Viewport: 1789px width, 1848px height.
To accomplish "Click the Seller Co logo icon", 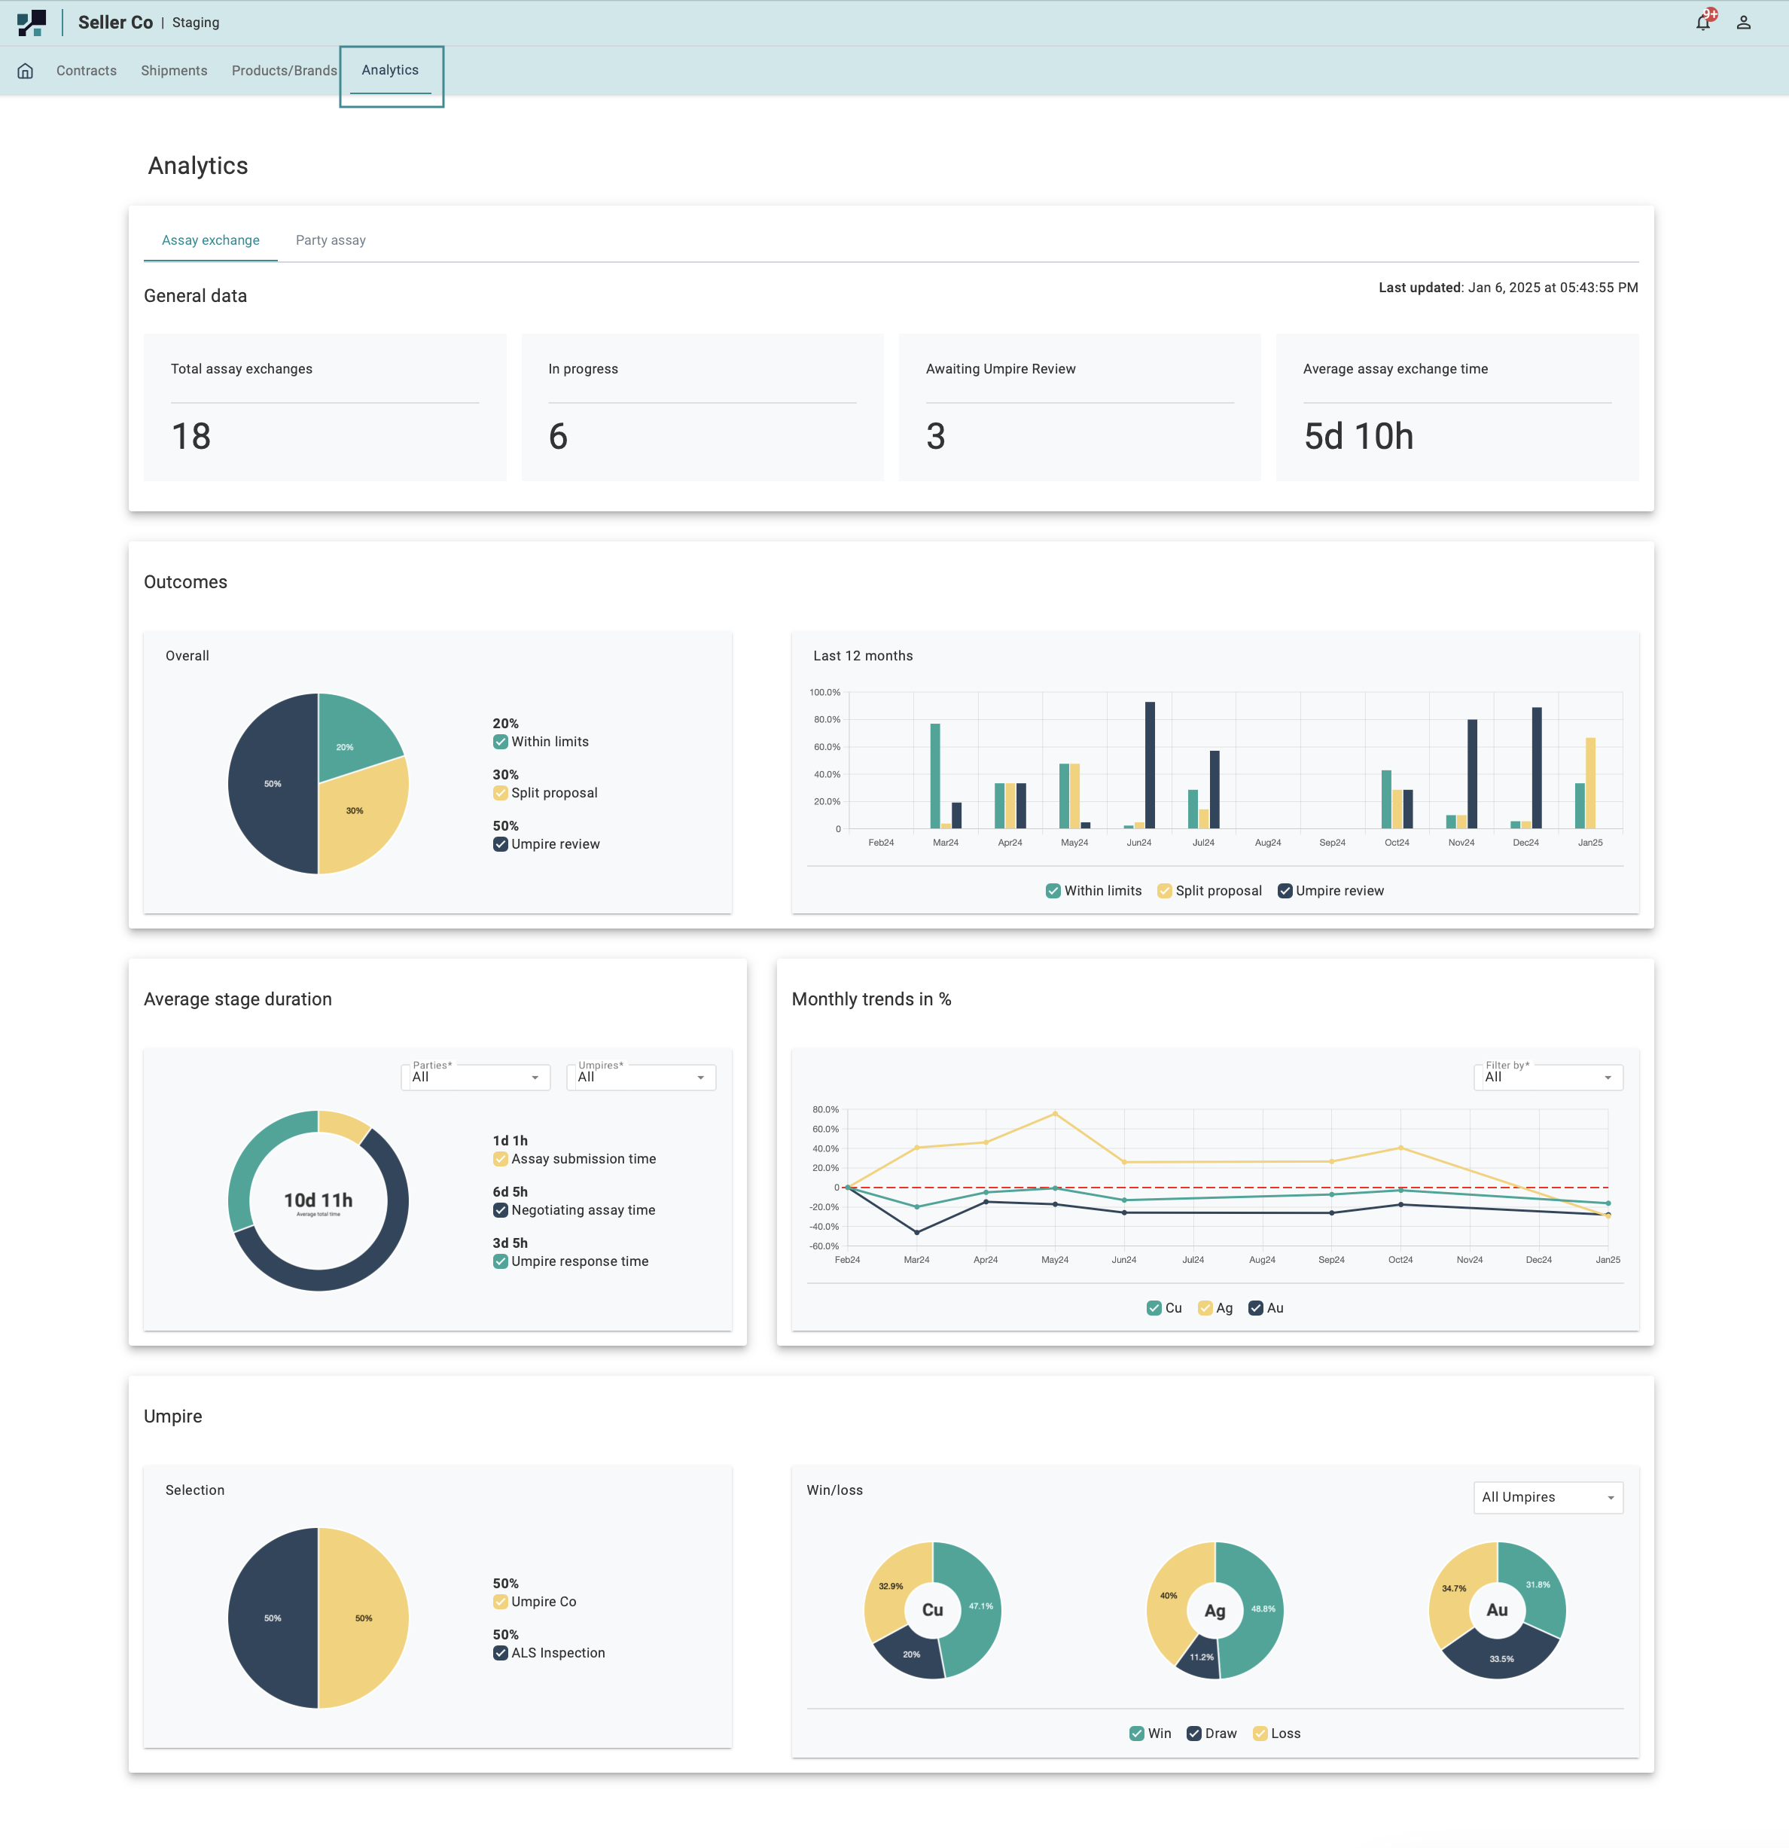I will (x=31, y=23).
